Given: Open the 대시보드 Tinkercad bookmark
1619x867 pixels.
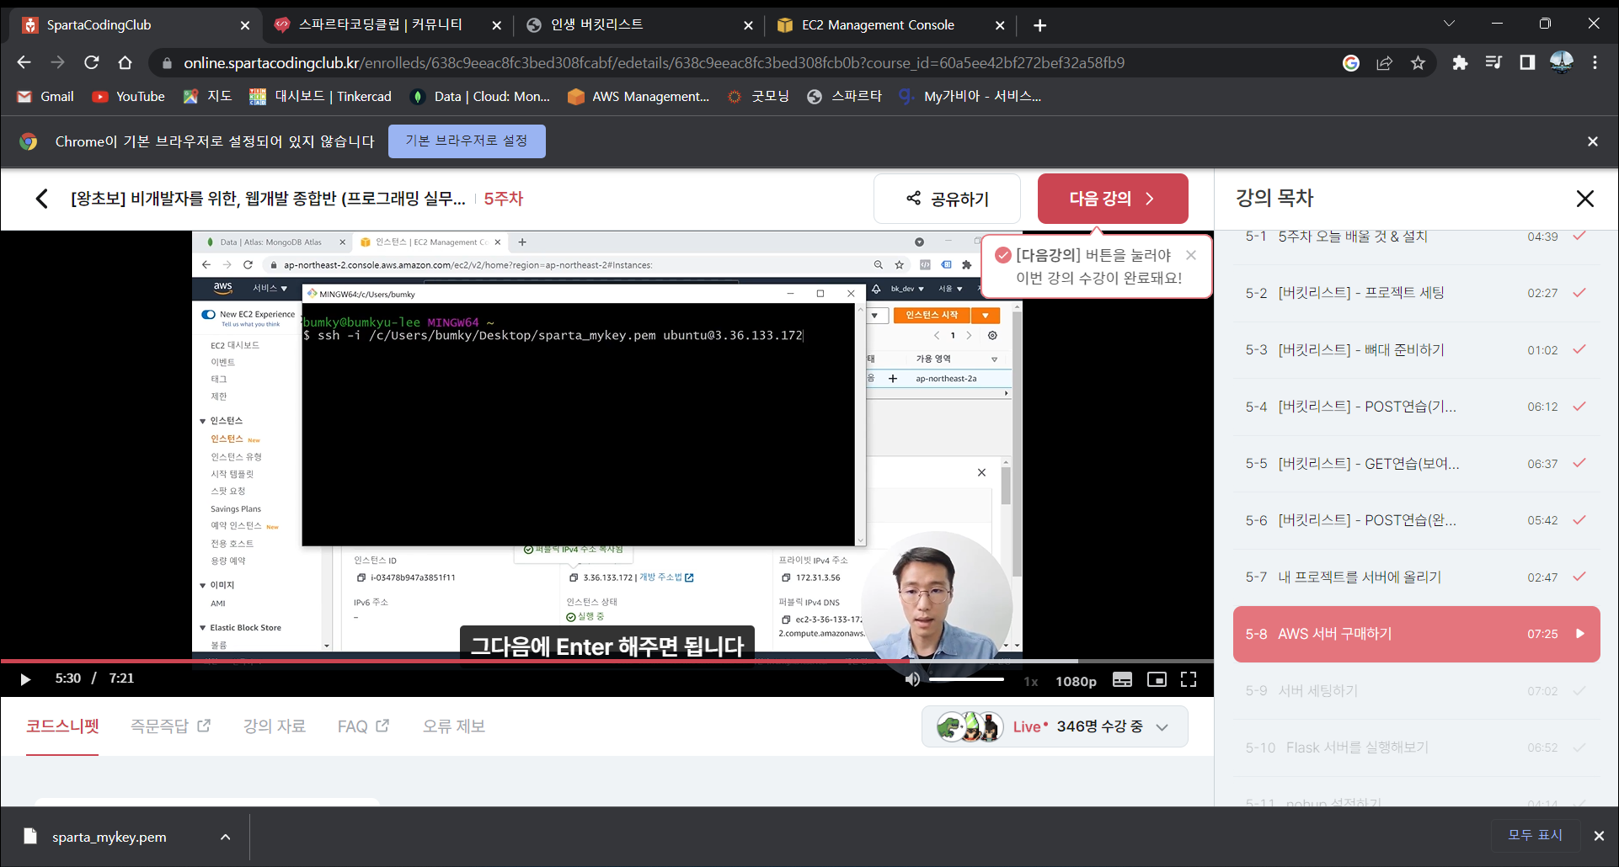Looking at the screenshot, I should tap(321, 96).
